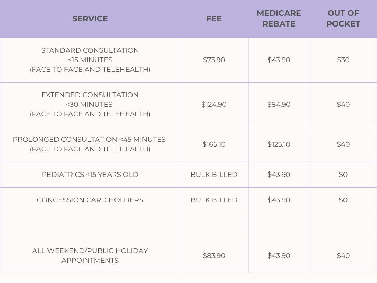This screenshot has height=283, width=377.
Task: Click the FEE column header
Action: (x=214, y=19)
